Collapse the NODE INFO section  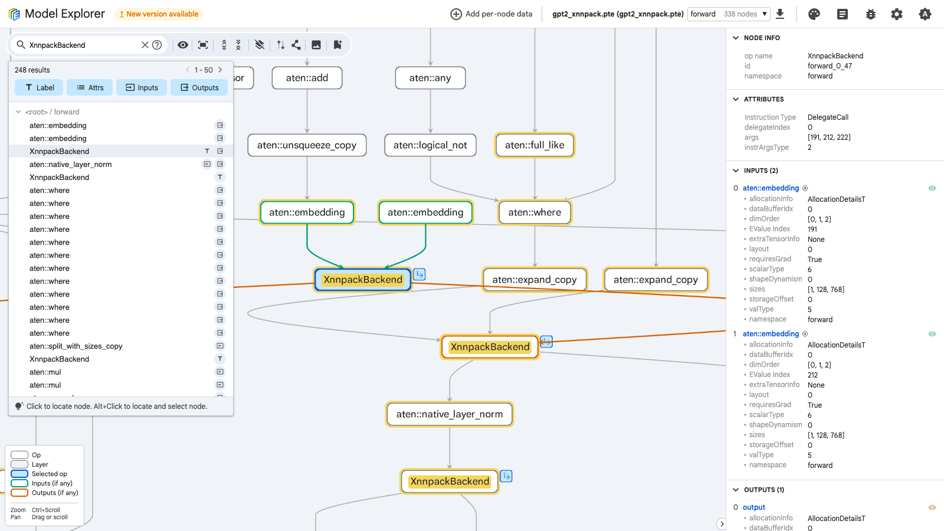pyautogui.click(x=736, y=38)
